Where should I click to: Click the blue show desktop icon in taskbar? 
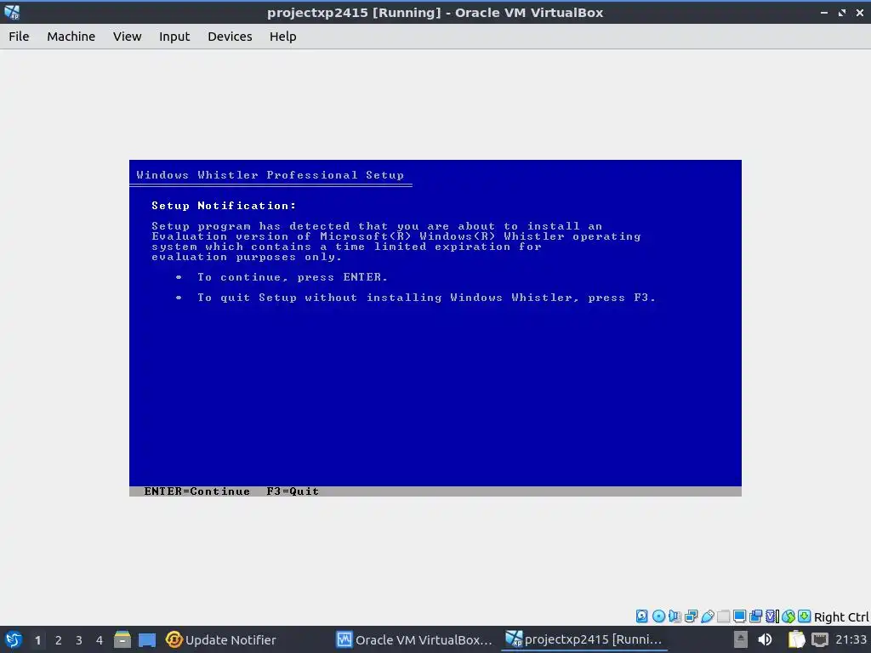click(147, 640)
